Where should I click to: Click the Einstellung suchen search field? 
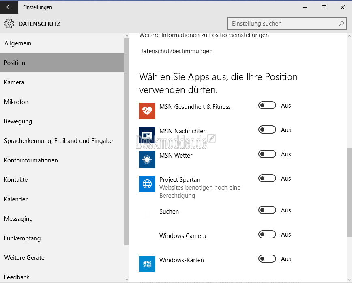coord(287,24)
